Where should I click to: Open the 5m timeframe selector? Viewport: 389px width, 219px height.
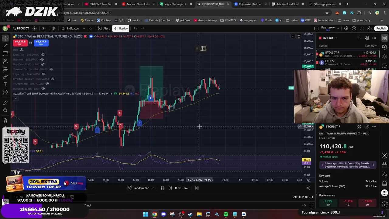click(44, 28)
